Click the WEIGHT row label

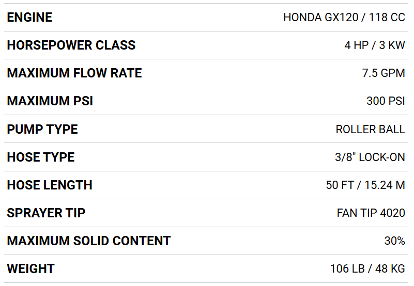(x=30, y=268)
